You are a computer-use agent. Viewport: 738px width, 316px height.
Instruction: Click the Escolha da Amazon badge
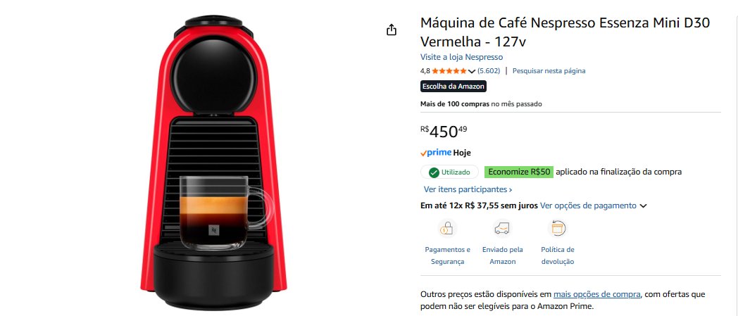[453, 87]
